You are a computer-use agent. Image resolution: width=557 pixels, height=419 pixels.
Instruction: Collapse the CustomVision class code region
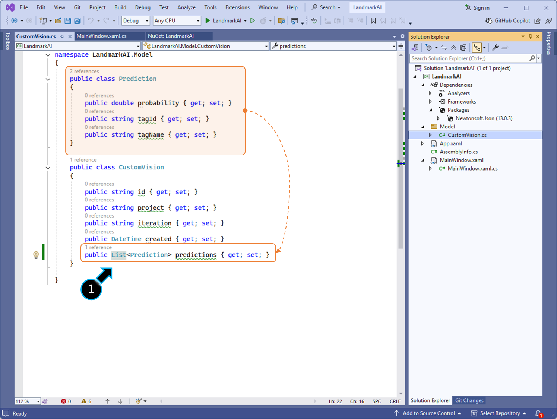[48, 168]
